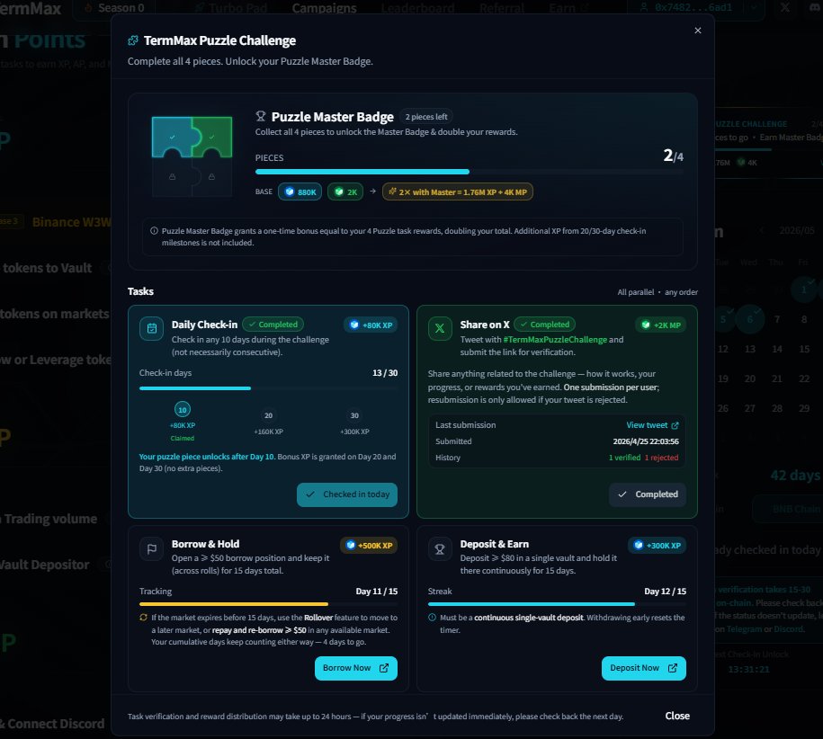Click the 2026/4/25 22:03:56 submission time
This screenshot has width=823, height=739.
(x=646, y=441)
